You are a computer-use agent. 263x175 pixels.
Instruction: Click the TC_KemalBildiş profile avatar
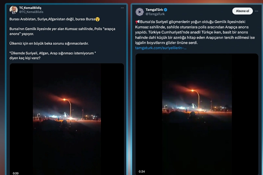[x=14, y=10]
